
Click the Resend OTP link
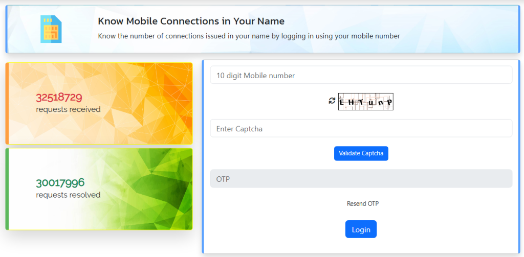(x=362, y=203)
